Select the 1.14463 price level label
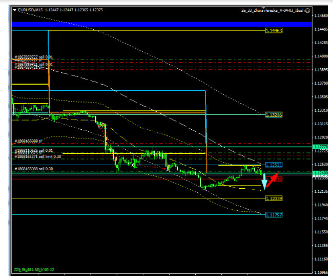 [274, 31]
